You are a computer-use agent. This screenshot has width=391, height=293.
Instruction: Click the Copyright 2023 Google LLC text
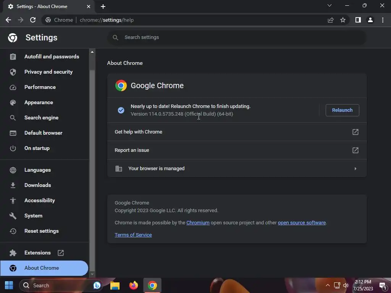(166, 211)
